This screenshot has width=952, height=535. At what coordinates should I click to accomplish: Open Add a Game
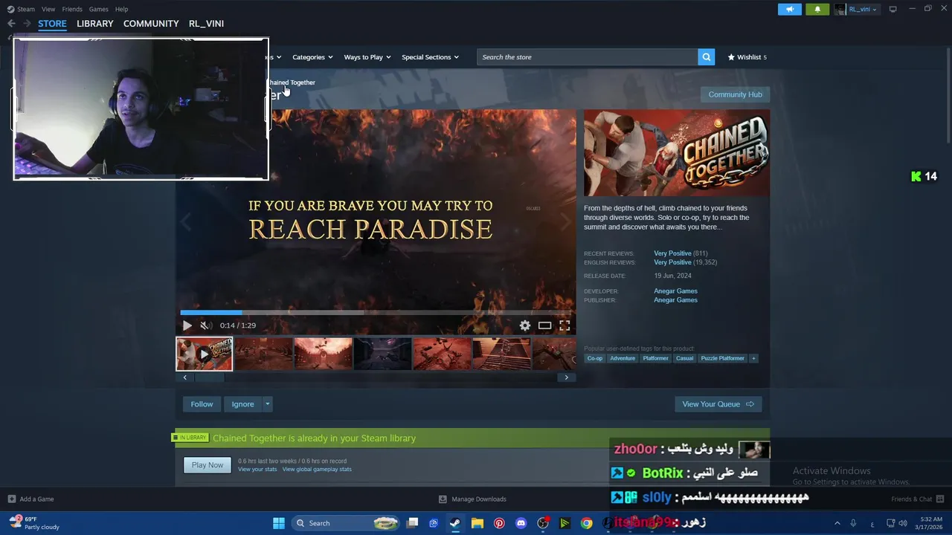pyautogui.click(x=30, y=499)
